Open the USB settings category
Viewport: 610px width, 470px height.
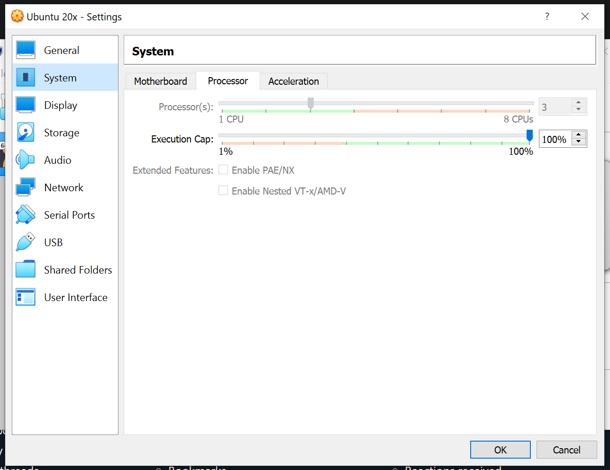[x=65, y=242]
